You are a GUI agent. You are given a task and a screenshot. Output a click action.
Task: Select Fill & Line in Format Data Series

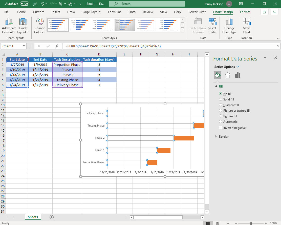tap(217, 75)
